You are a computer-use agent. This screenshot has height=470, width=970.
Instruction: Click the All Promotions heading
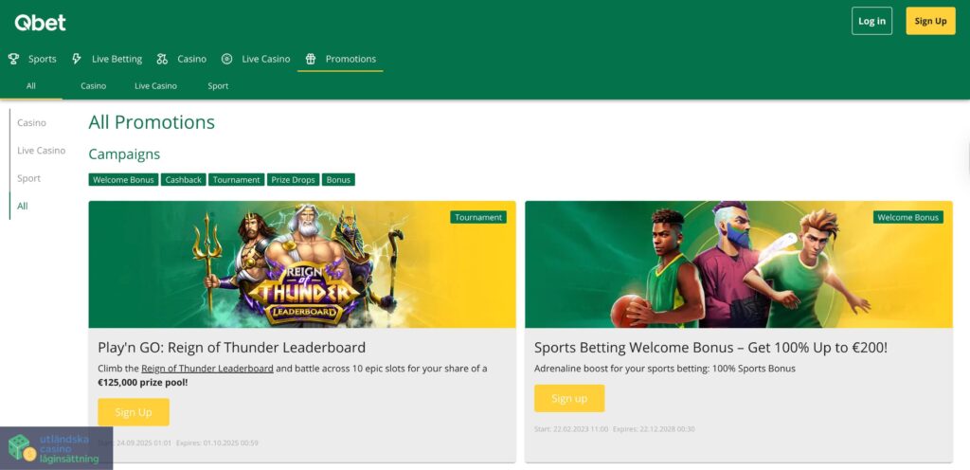[x=152, y=122]
